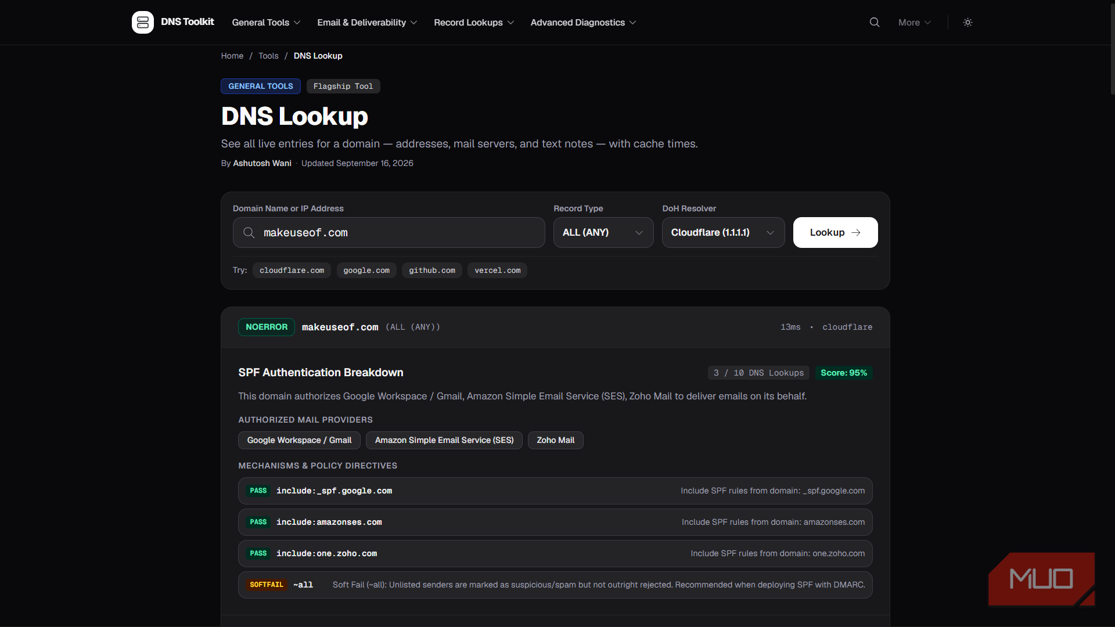Click the SPF Authentication Breakdown heading
1115x627 pixels.
point(321,372)
